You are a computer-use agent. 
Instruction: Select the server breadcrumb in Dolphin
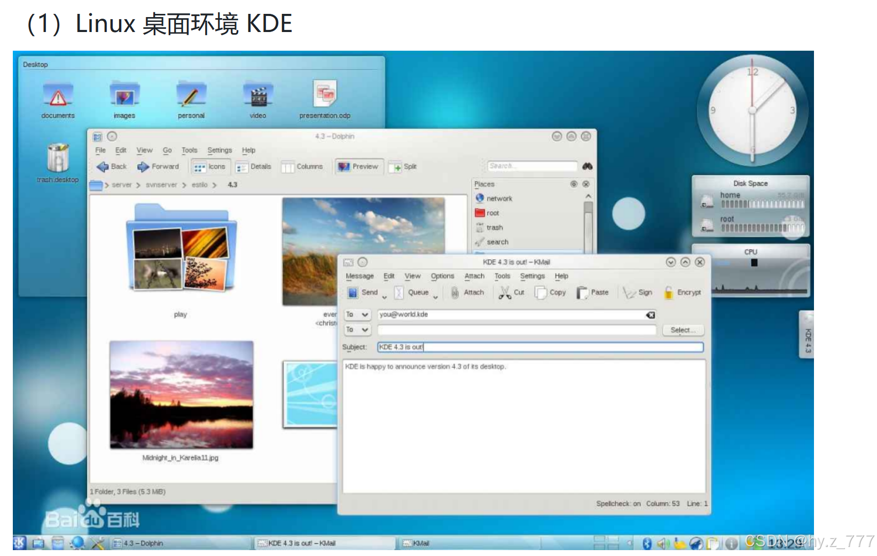[x=122, y=185]
